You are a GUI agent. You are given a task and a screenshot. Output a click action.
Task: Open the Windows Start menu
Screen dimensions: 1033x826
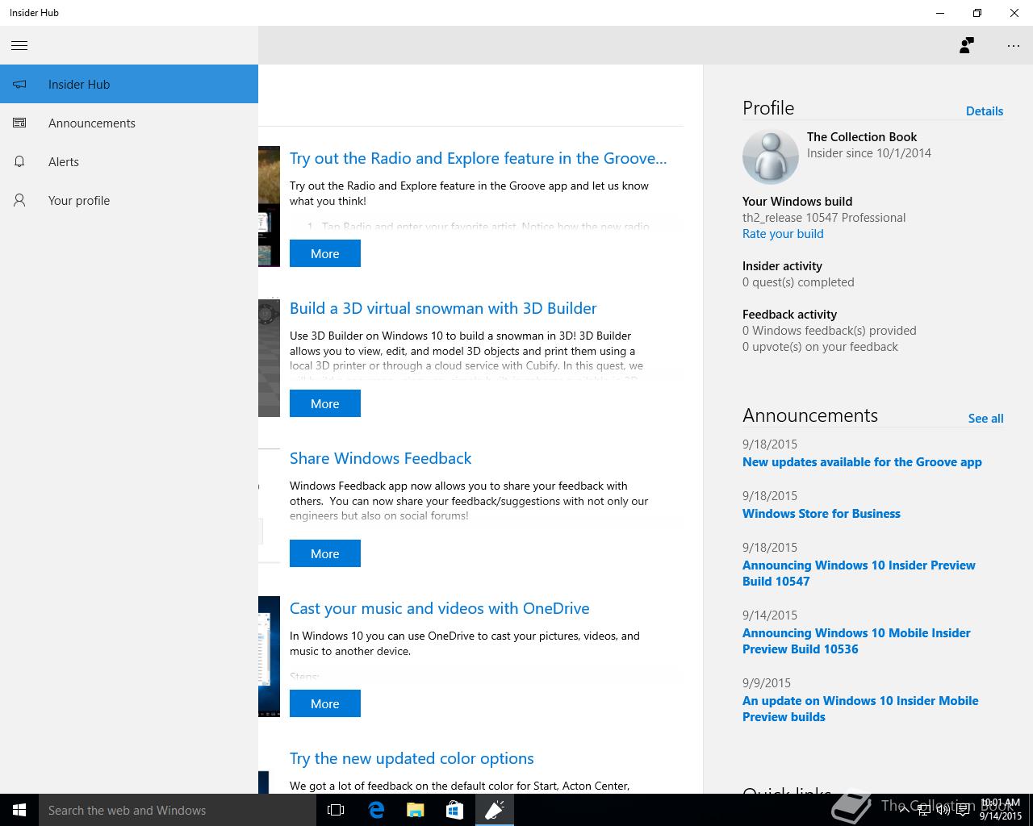tap(19, 810)
